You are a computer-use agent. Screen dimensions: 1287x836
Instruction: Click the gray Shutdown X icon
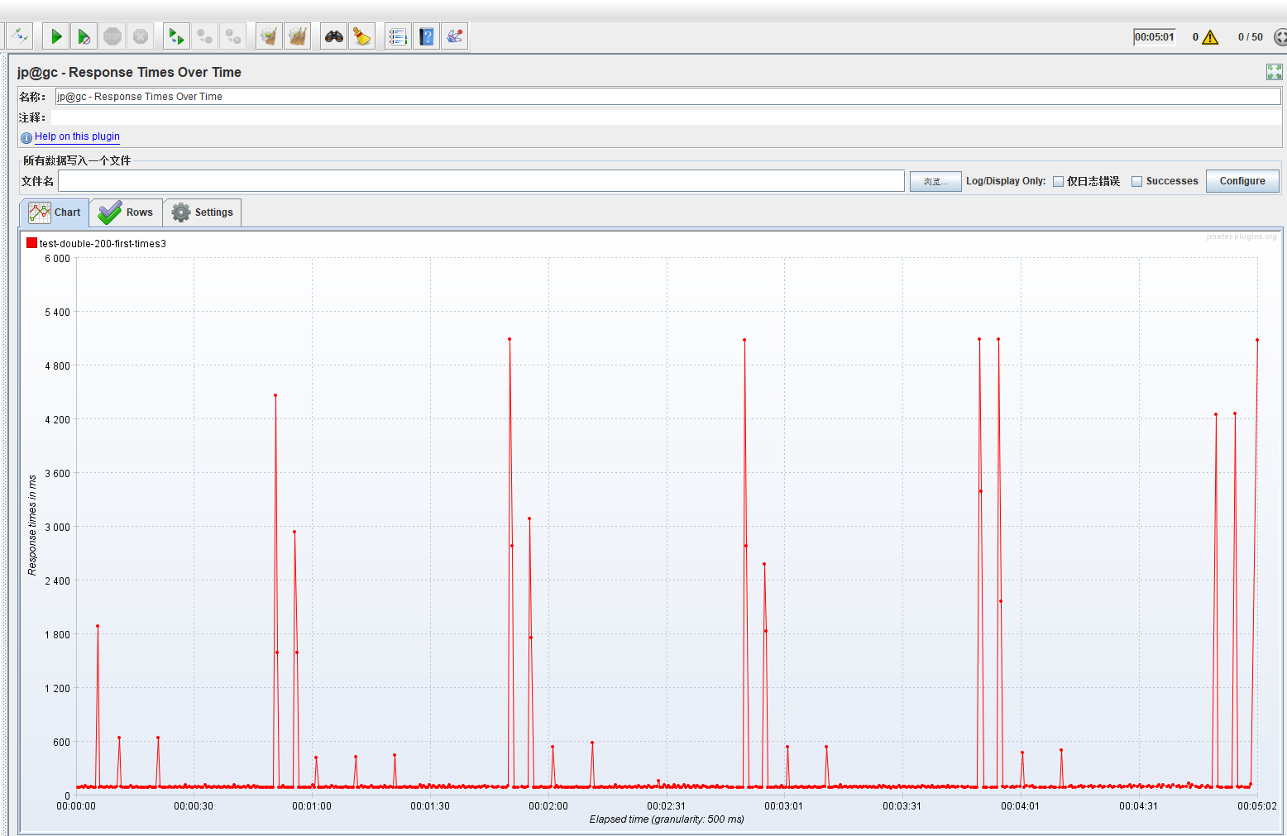tap(141, 36)
